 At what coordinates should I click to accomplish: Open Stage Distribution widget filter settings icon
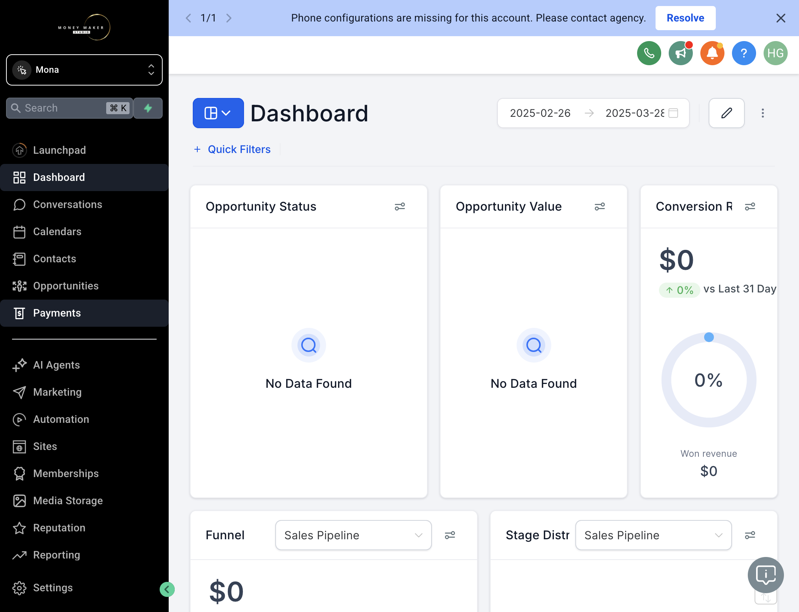click(750, 535)
